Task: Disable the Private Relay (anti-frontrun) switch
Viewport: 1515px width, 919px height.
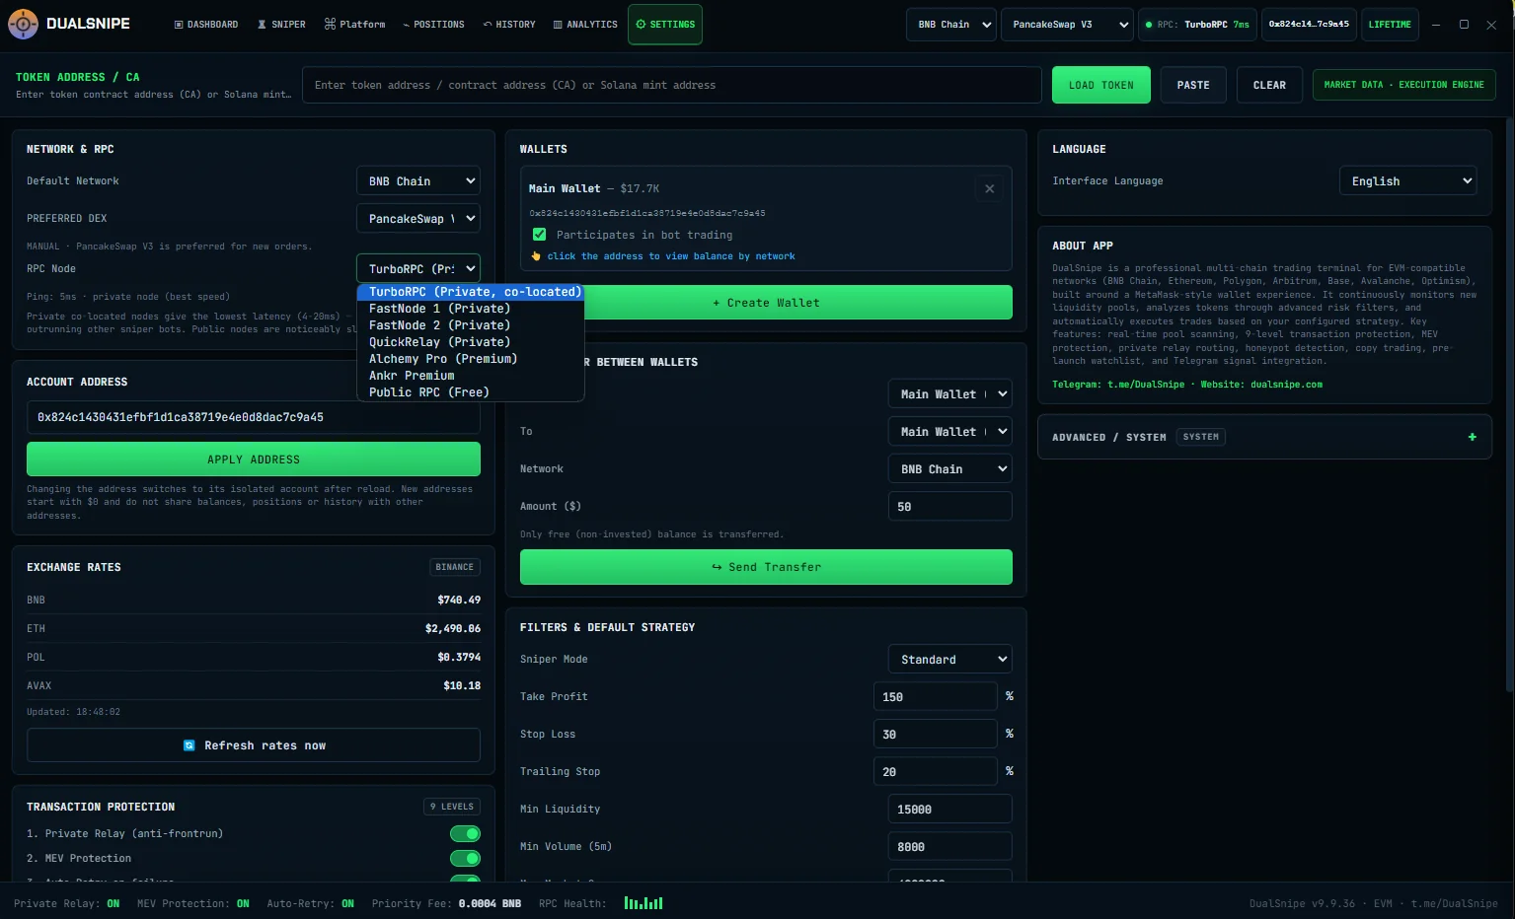Action: tap(465, 834)
